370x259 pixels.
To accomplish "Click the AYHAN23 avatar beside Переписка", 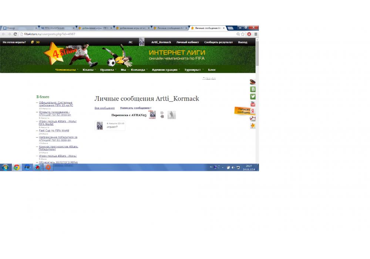I will point(153,115).
